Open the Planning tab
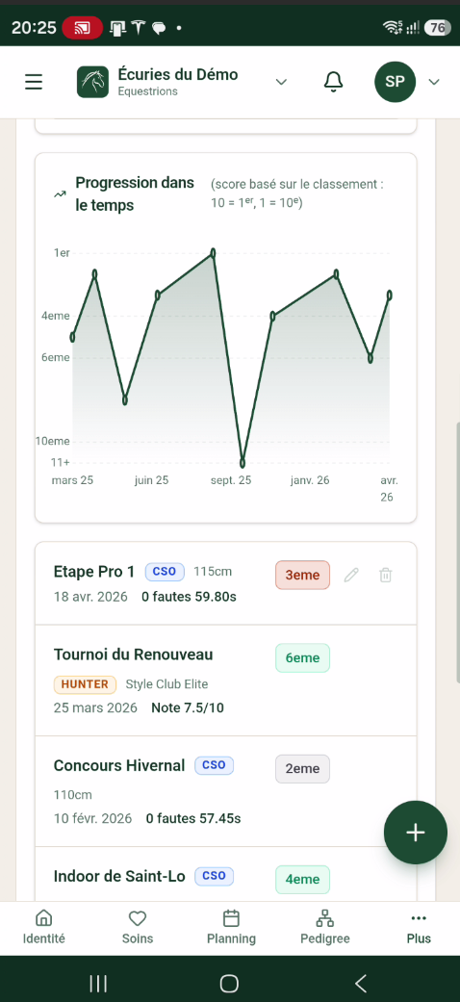The width and height of the screenshot is (460, 1002). [231, 929]
